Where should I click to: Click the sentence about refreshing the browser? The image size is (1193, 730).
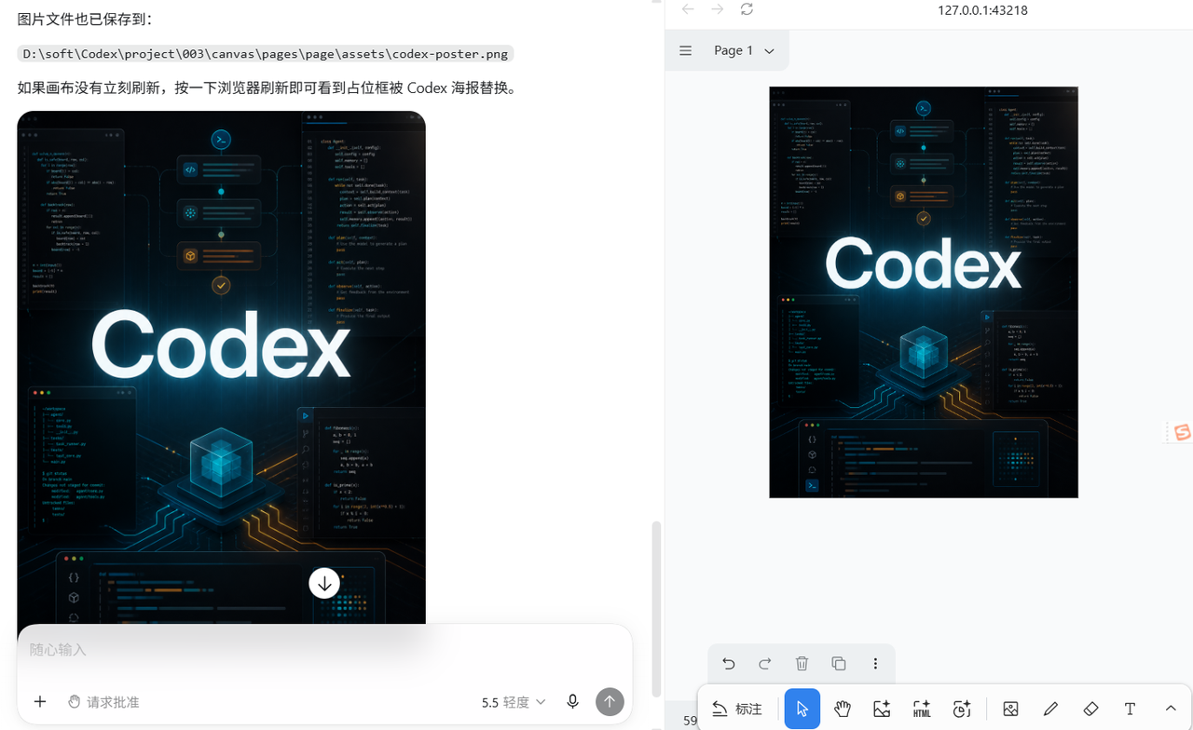[267, 88]
